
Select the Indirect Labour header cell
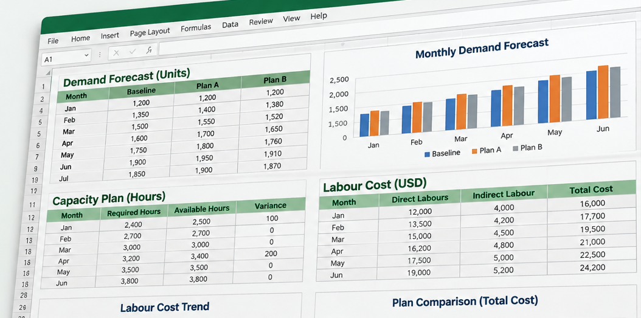pyautogui.click(x=504, y=194)
